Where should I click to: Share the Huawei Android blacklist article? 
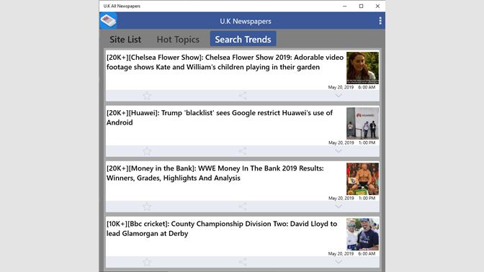(x=243, y=151)
